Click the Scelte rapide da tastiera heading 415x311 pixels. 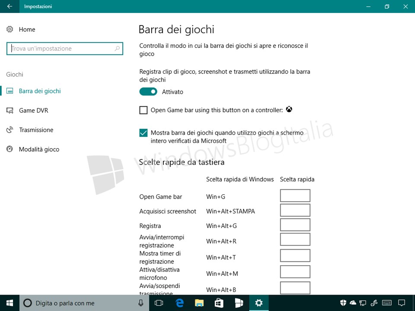[182, 162]
